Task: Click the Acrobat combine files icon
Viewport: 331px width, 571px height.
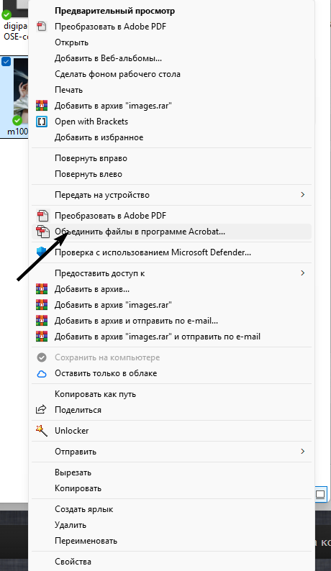Action: 42,232
